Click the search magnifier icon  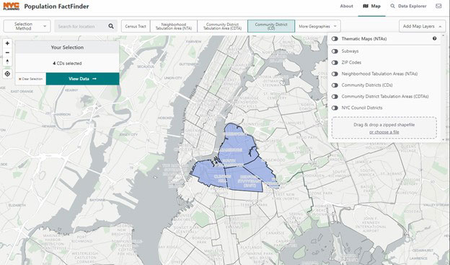pyautogui.click(x=111, y=27)
